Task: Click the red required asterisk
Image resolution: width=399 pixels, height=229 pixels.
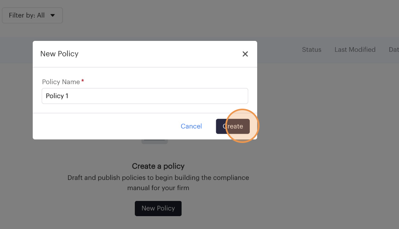Action: click(83, 81)
